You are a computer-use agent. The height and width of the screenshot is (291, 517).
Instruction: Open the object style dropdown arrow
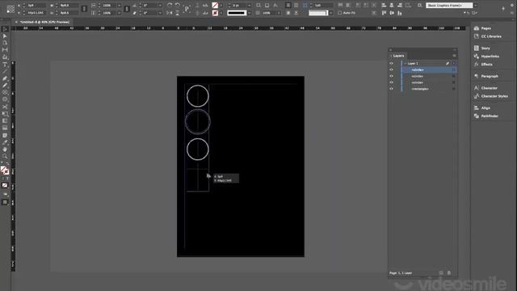[475, 6]
